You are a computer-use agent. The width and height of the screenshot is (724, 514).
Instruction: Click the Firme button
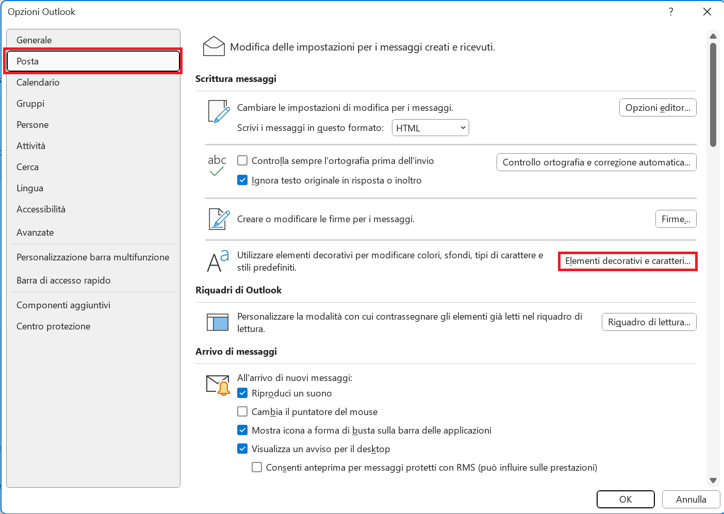click(x=676, y=219)
